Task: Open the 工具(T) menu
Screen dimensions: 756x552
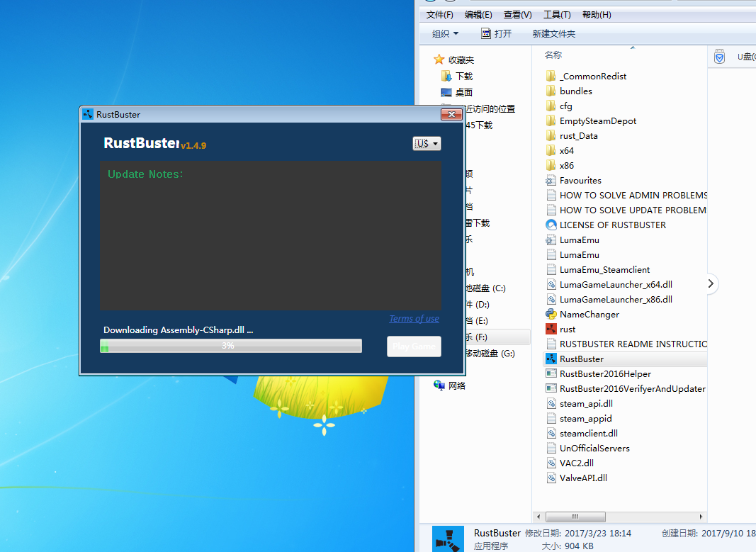Action: click(557, 15)
